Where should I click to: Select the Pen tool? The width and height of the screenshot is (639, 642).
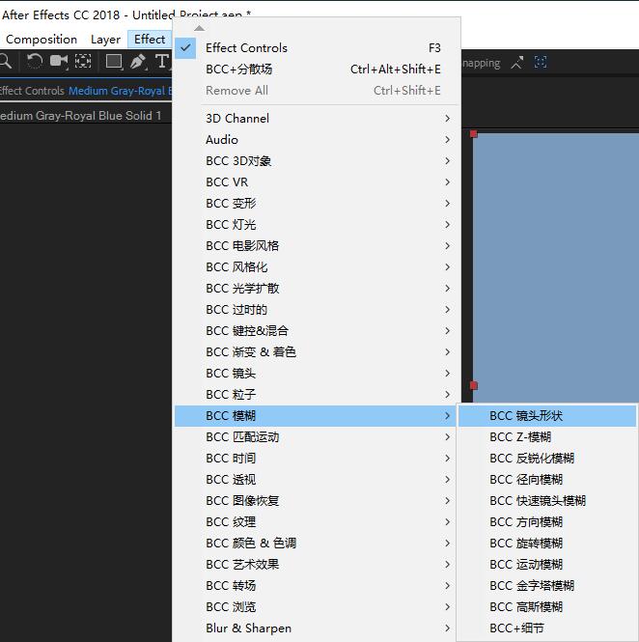[x=138, y=62]
